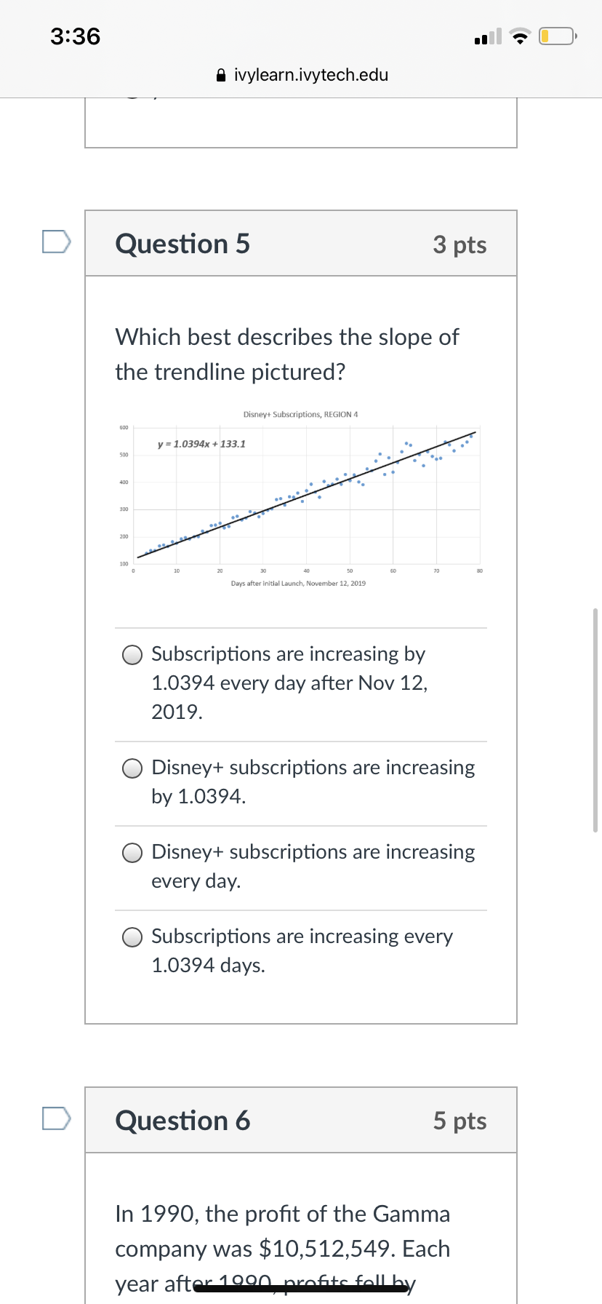The width and height of the screenshot is (602, 1304).
Task: Flag Question 5 with the bookmark icon
Action: (x=56, y=242)
